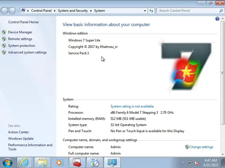Open the clock showing 4:47 AM
225x168 pixels.
pos(211,163)
